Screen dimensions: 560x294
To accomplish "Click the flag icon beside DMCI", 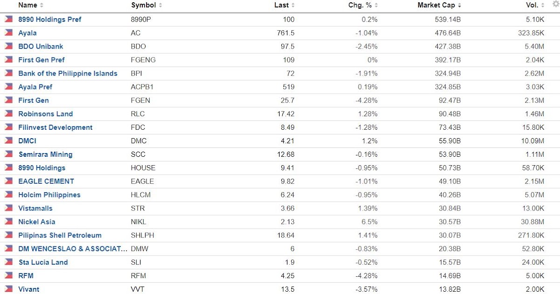I will point(9,140).
